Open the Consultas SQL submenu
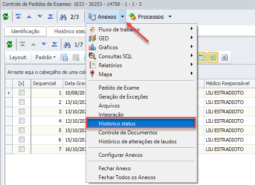The height and width of the screenshot is (185, 255). pos(142,56)
